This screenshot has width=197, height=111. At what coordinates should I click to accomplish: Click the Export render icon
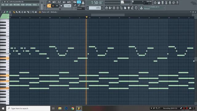coord(163,3)
